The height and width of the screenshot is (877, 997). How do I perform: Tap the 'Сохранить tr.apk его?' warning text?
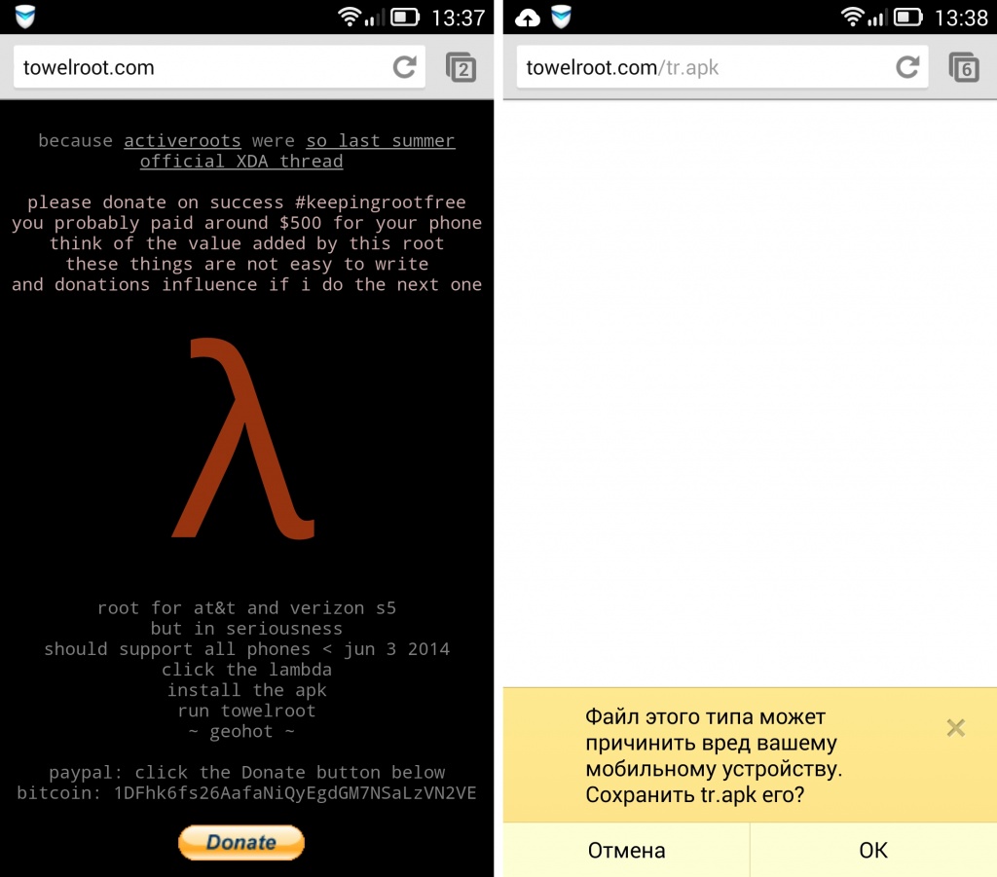tap(695, 794)
